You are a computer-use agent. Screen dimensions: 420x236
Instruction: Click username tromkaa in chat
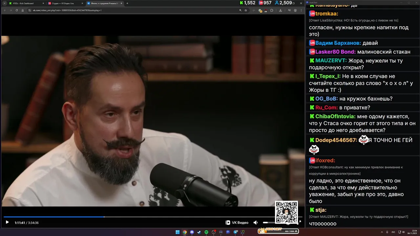tap(326, 13)
